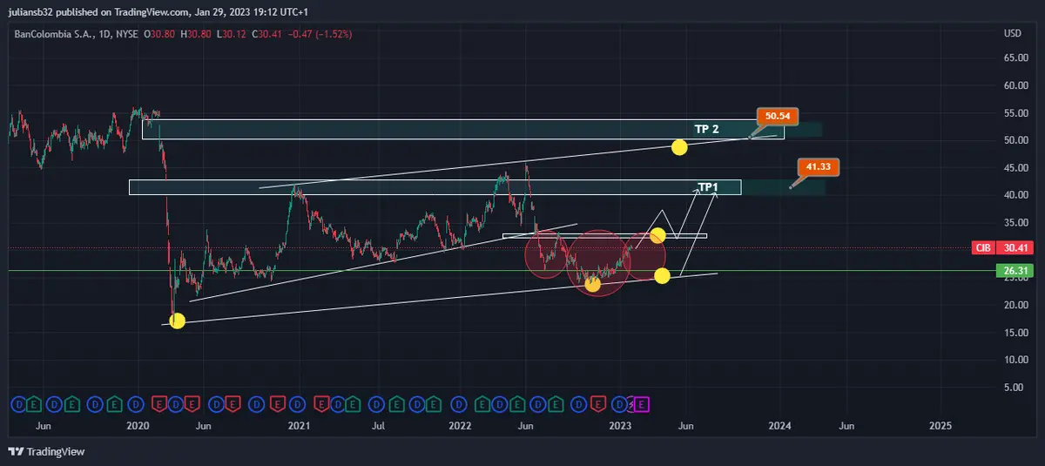Select the yellow circle inside the lowest red circle
Image resolution: width=1045 pixels, height=466 pixels.
(x=593, y=284)
